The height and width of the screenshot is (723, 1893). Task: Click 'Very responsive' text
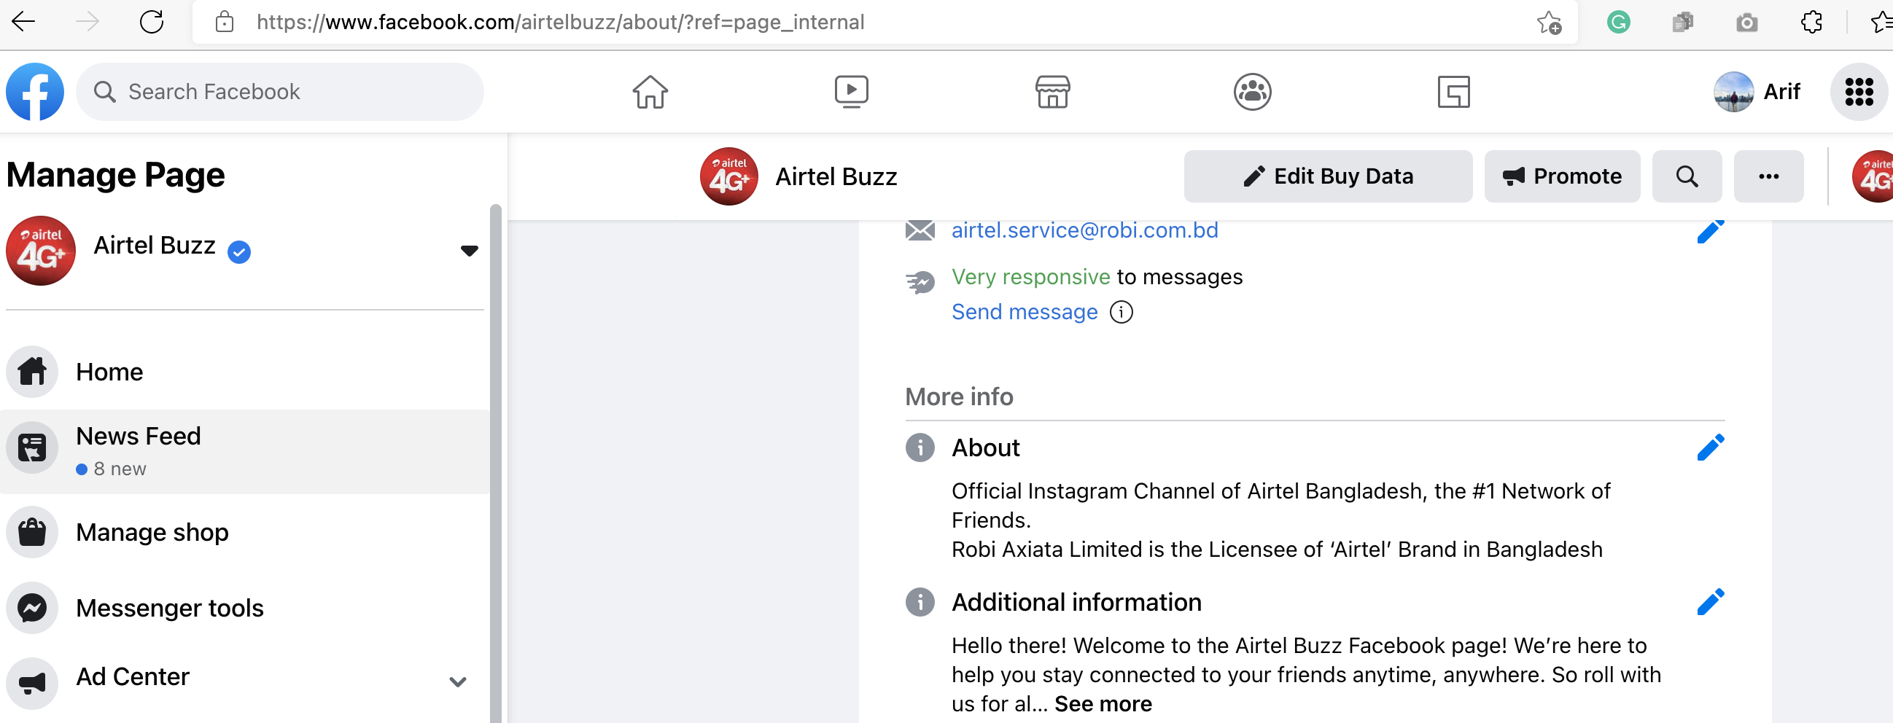click(1030, 277)
